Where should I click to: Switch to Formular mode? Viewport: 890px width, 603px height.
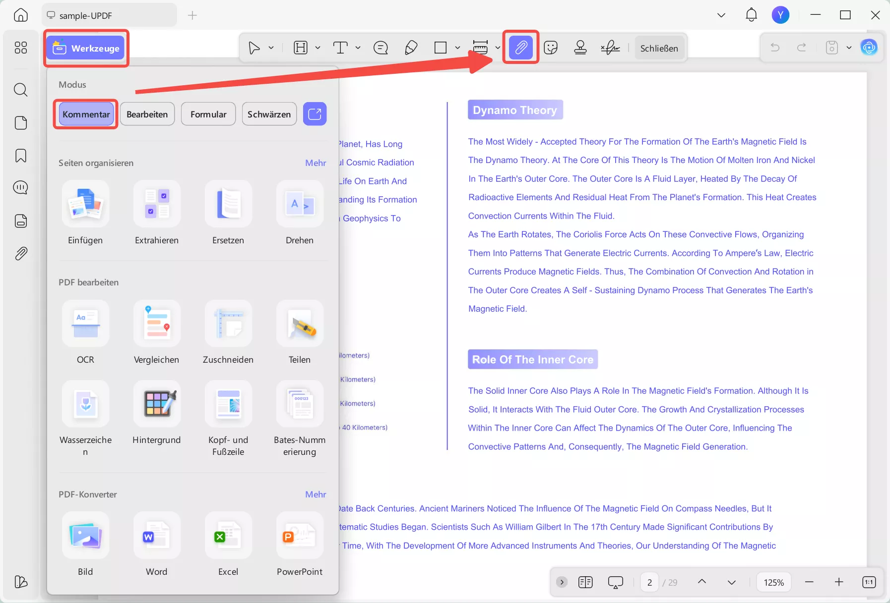click(x=208, y=114)
